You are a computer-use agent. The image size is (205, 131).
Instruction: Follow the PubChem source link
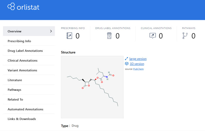[138, 69]
